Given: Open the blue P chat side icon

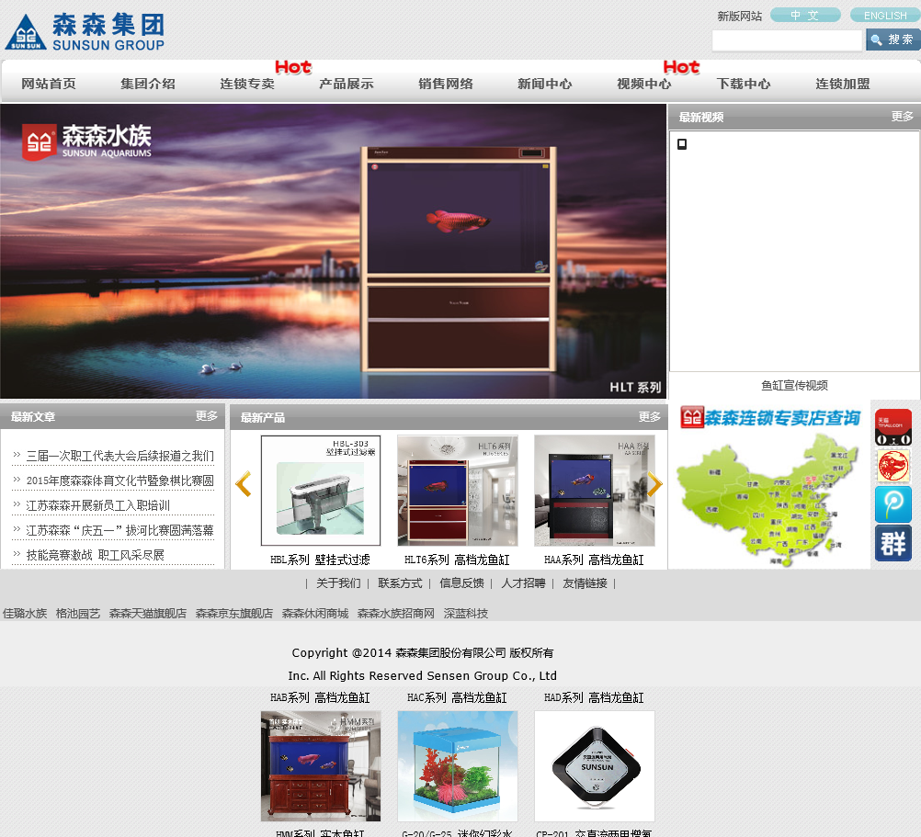Looking at the screenshot, I should (x=893, y=504).
